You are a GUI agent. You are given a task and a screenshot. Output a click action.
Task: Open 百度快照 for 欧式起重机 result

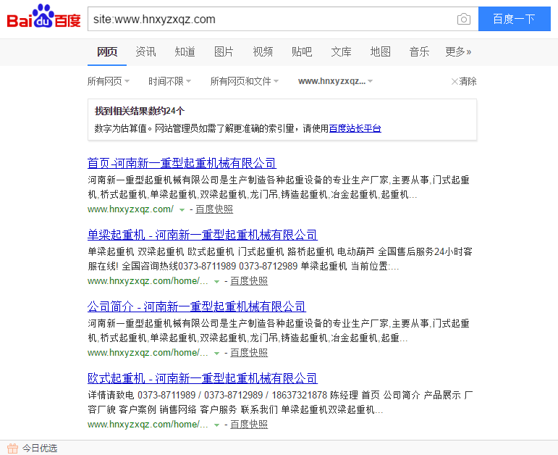click(x=249, y=425)
